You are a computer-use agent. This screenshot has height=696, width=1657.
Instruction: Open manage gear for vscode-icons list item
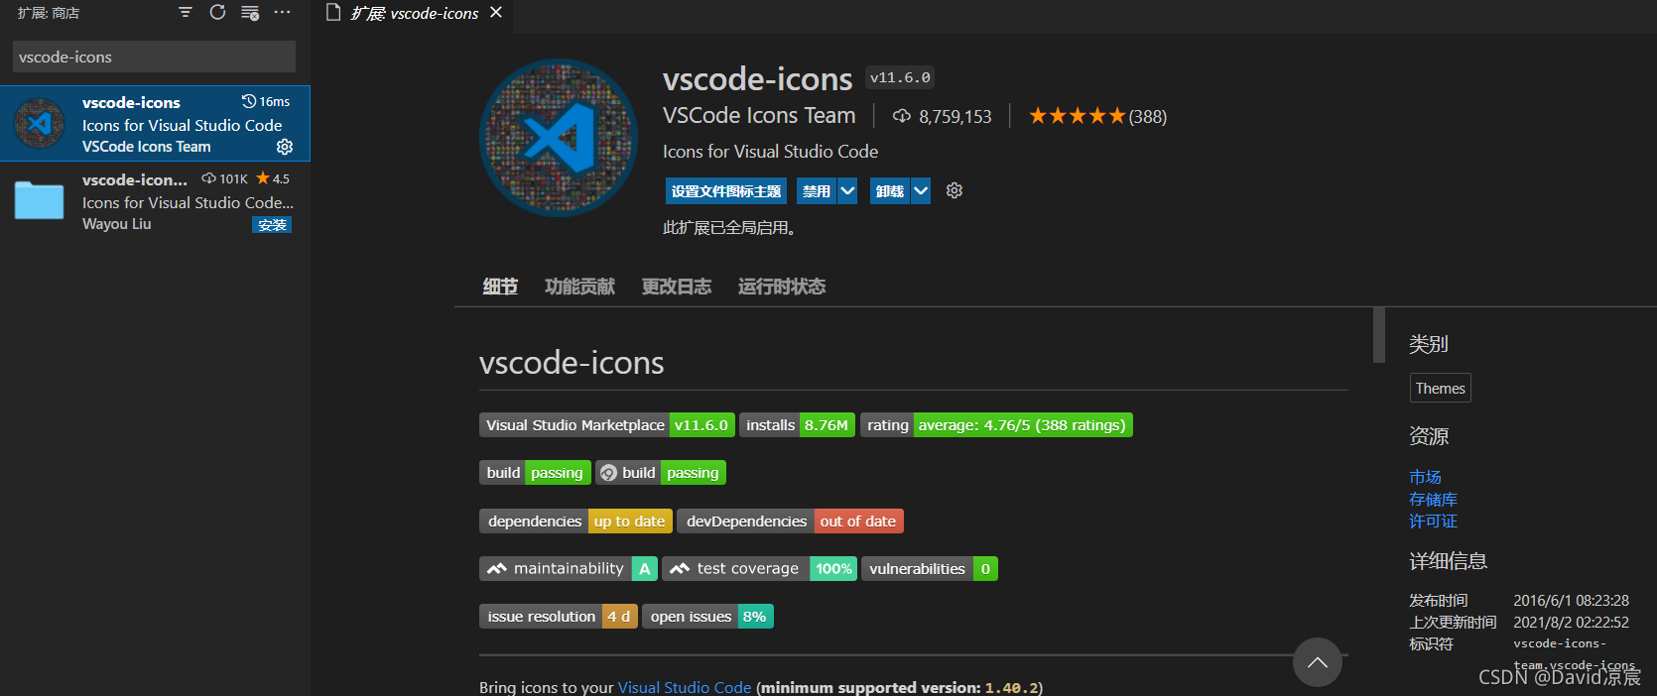tap(285, 147)
